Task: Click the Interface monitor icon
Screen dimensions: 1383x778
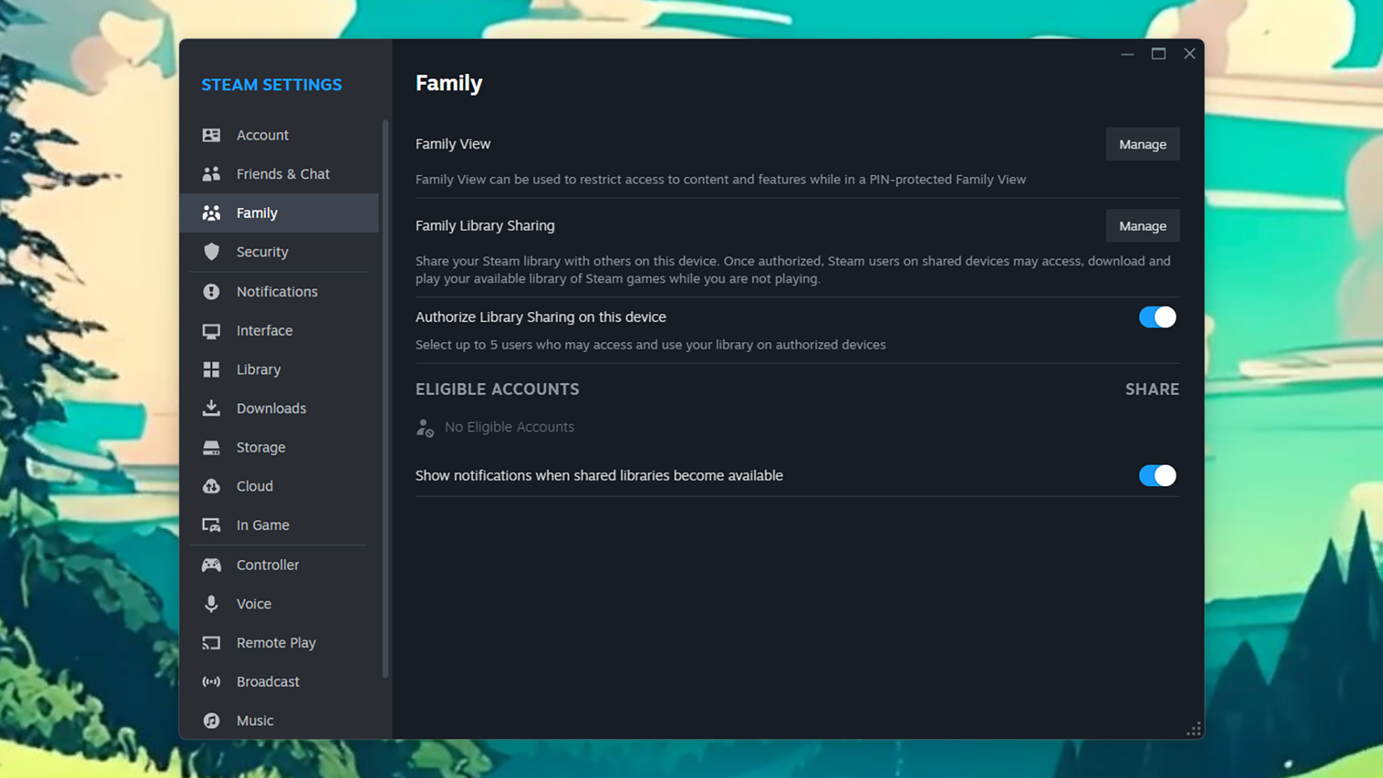Action: coord(213,331)
